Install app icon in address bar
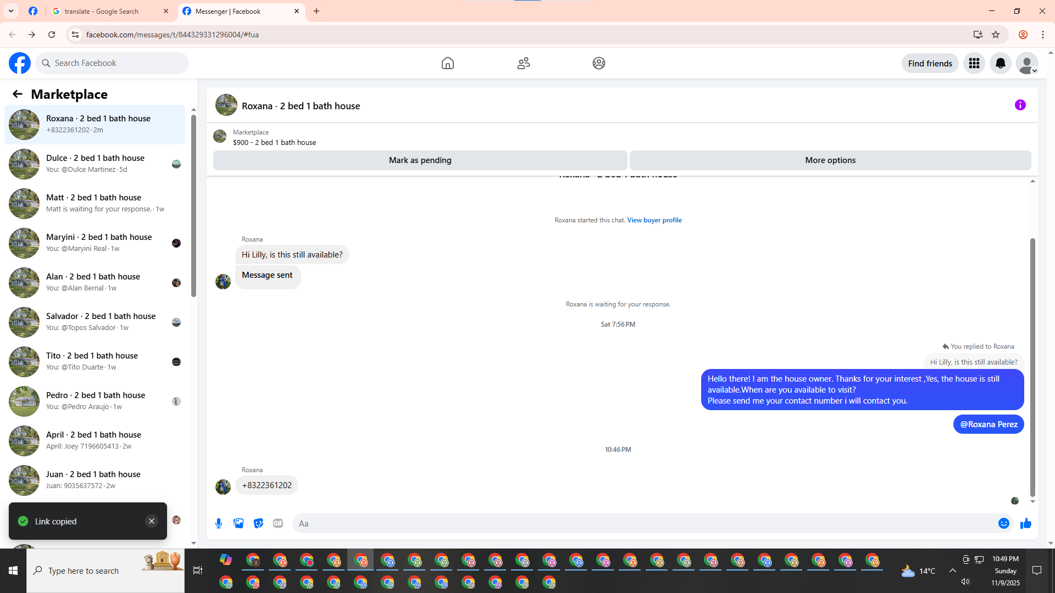The width and height of the screenshot is (1055, 593). click(x=978, y=35)
